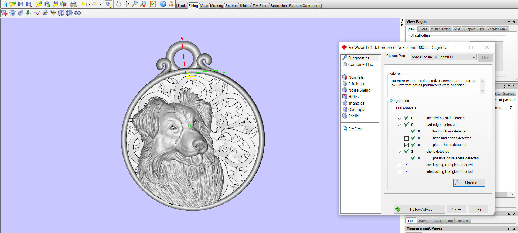
Task: Activate the part selection cursor tool
Action: [108, 4]
